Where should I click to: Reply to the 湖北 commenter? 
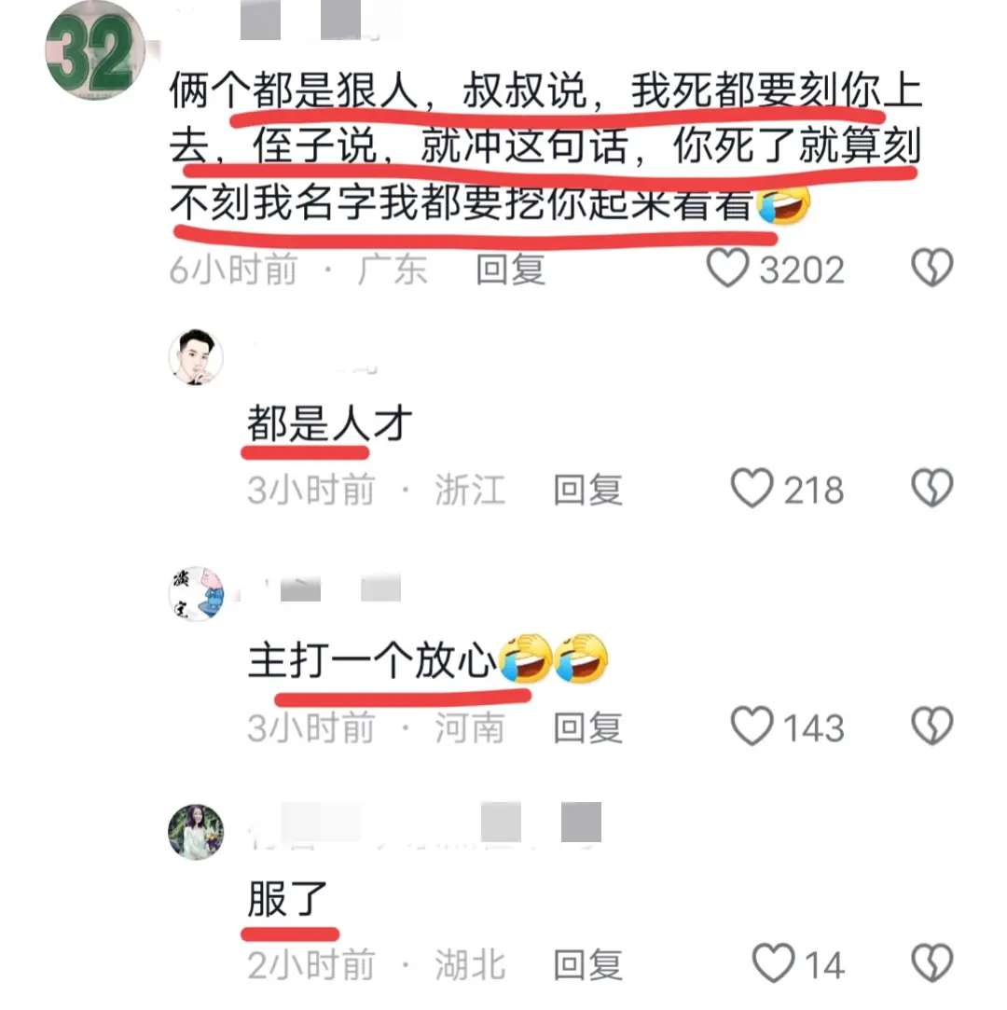(x=587, y=965)
